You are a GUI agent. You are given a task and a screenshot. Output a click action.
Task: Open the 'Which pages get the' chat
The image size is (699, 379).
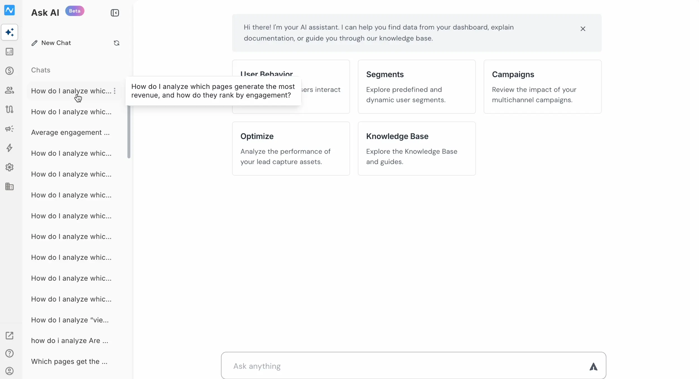tap(69, 361)
